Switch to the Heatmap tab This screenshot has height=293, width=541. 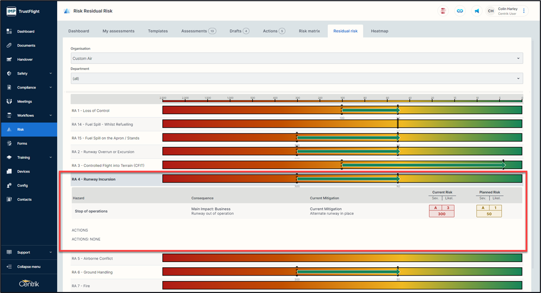[380, 31]
